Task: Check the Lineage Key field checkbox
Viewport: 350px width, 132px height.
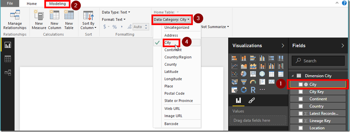Action: (301, 121)
